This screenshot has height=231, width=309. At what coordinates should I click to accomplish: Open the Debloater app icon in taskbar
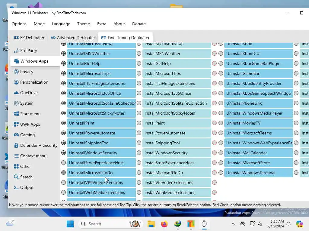click(x=204, y=224)
